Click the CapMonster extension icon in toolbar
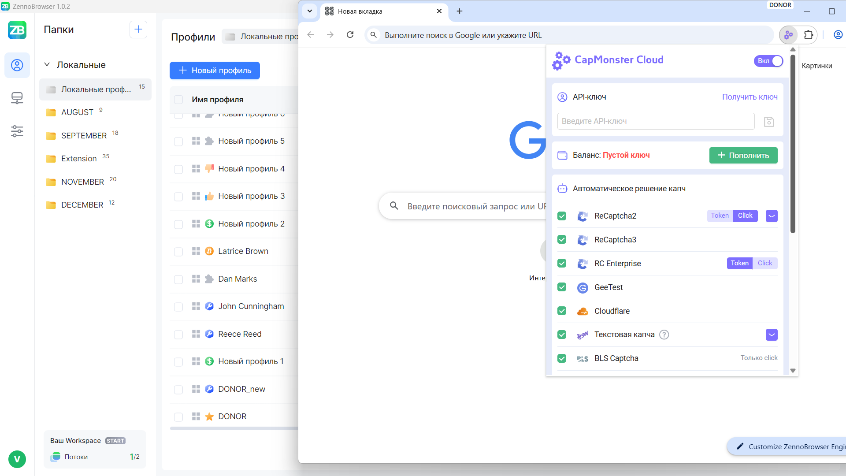 788,35
